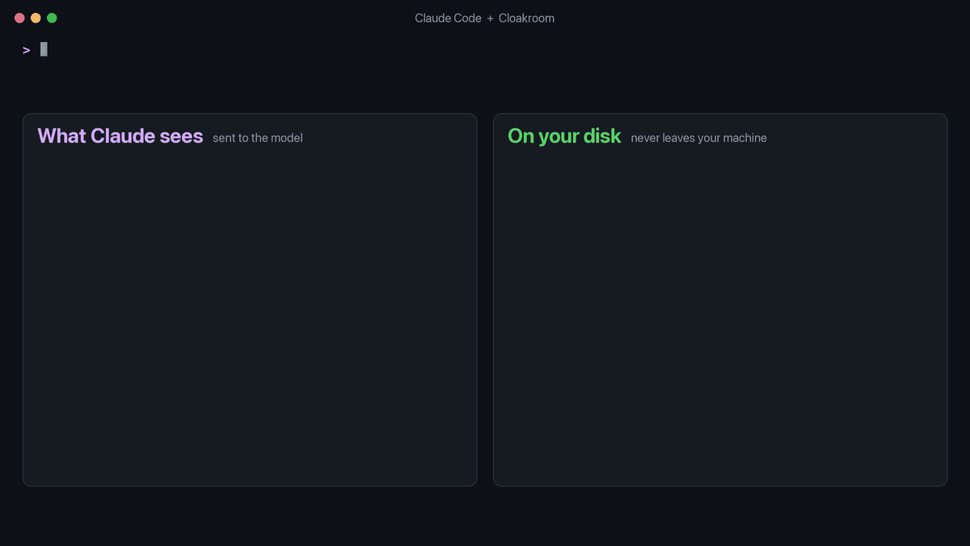Click the 'never leaves your machine' caption

pos(698,138)
